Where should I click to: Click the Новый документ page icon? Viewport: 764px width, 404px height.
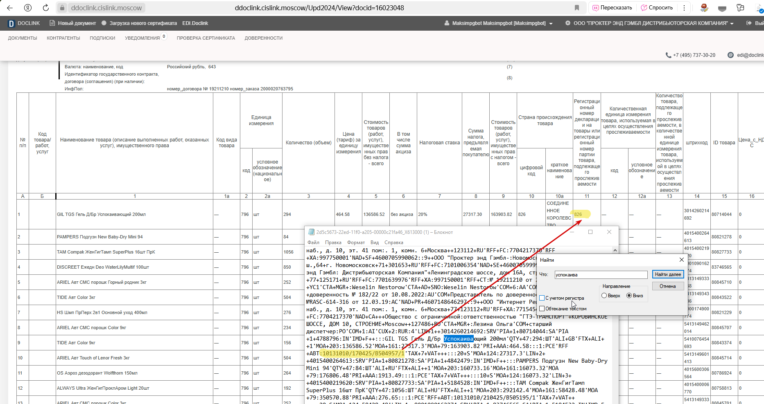(x=52, y=23)
